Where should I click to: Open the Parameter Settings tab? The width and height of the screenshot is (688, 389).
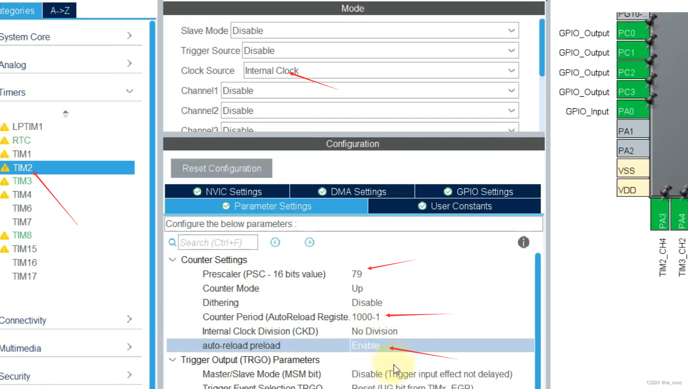[266, 206]
